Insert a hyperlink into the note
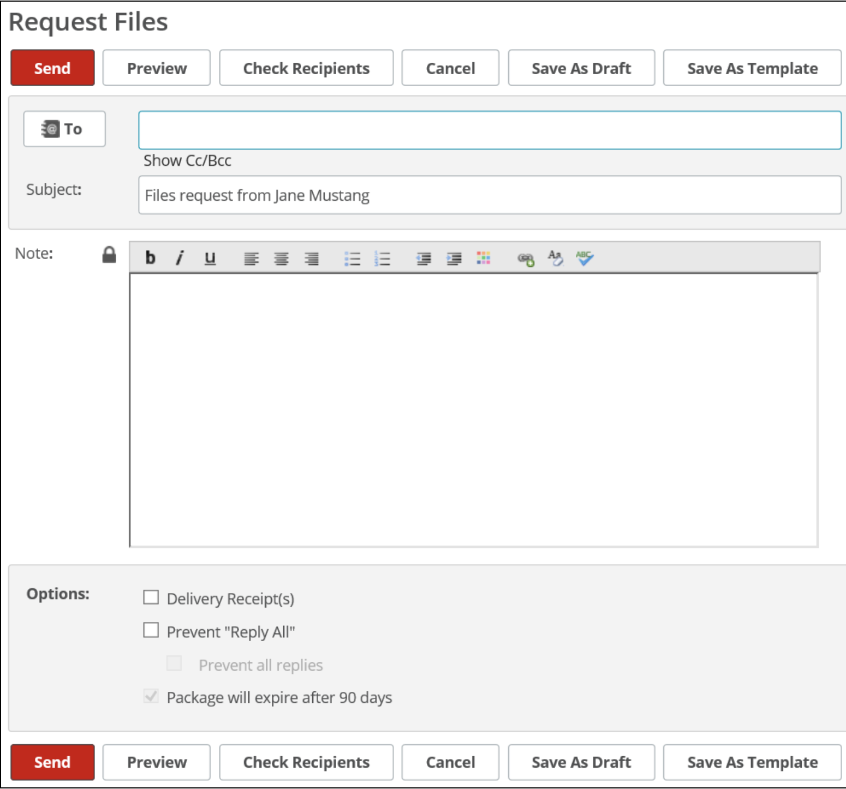 click(x=525, y=258)
